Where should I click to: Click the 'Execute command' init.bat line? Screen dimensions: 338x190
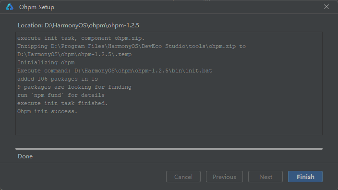(x=115, y=71)
